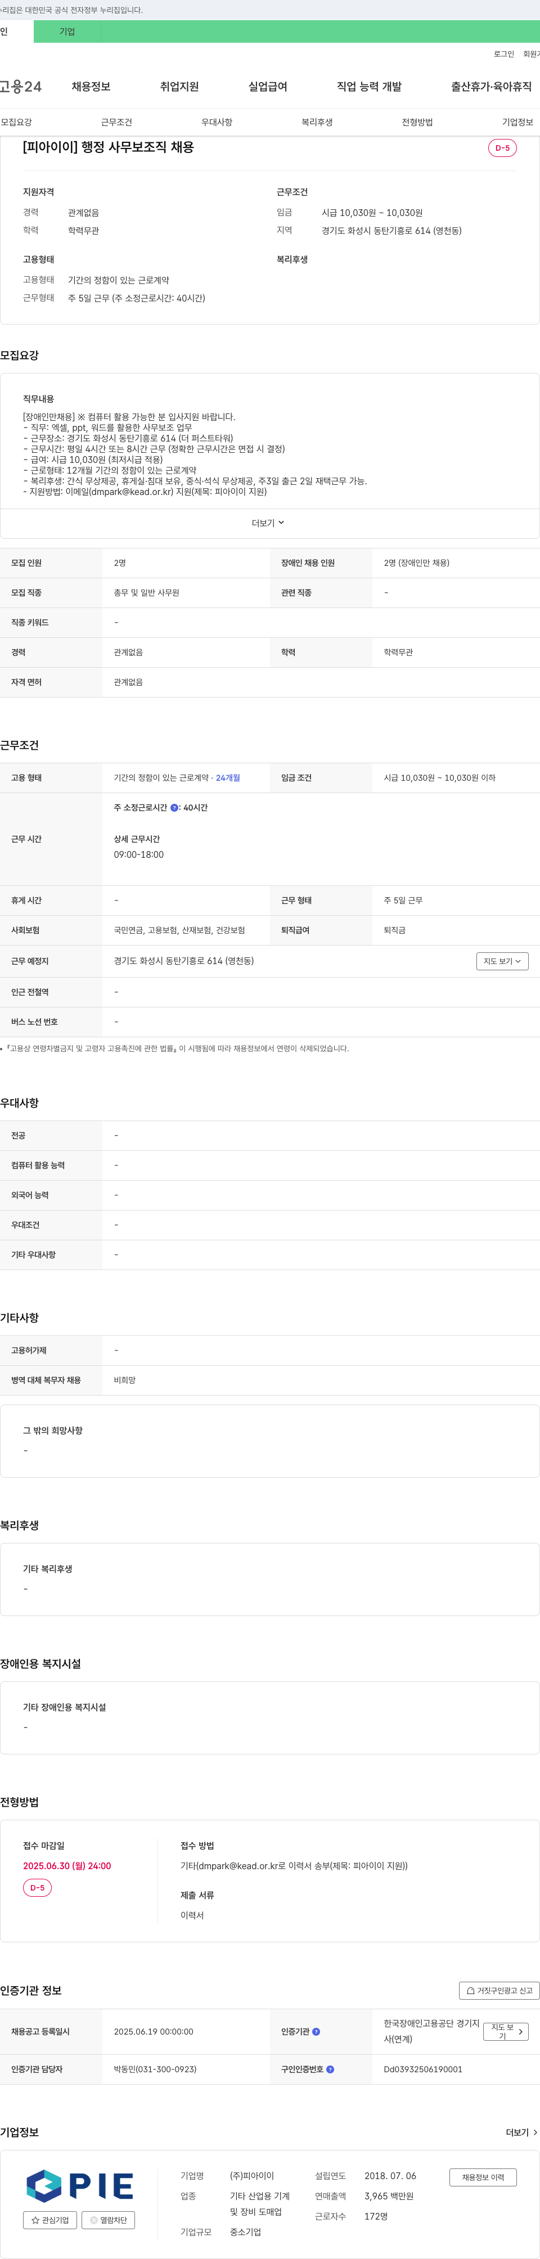Switch to the 기업 tab
Screen dimensions: 540x2259
tap(67, 31)
